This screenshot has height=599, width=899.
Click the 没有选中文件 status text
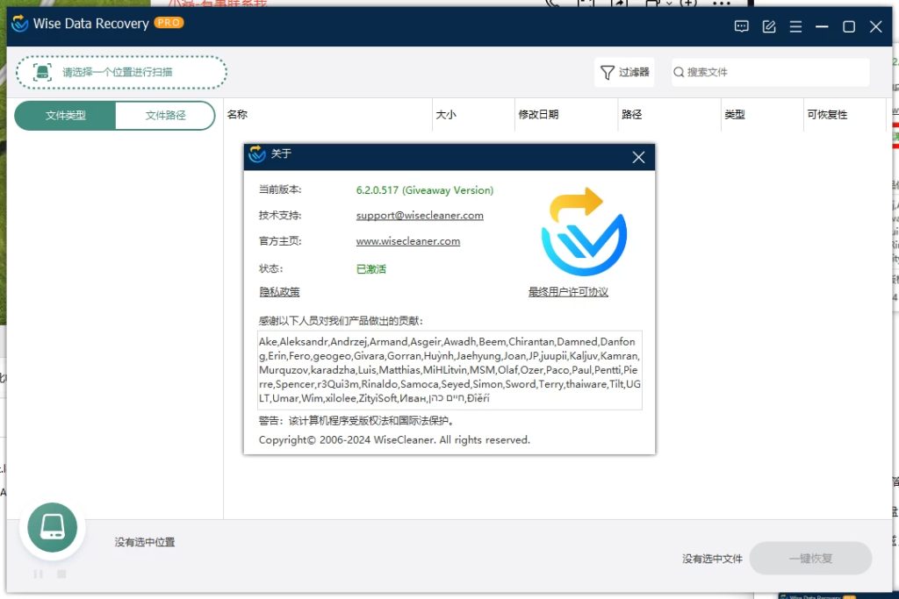click(712, 559)
